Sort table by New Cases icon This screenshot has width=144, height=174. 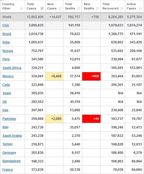pyautogui.click(x=60, y=8)
